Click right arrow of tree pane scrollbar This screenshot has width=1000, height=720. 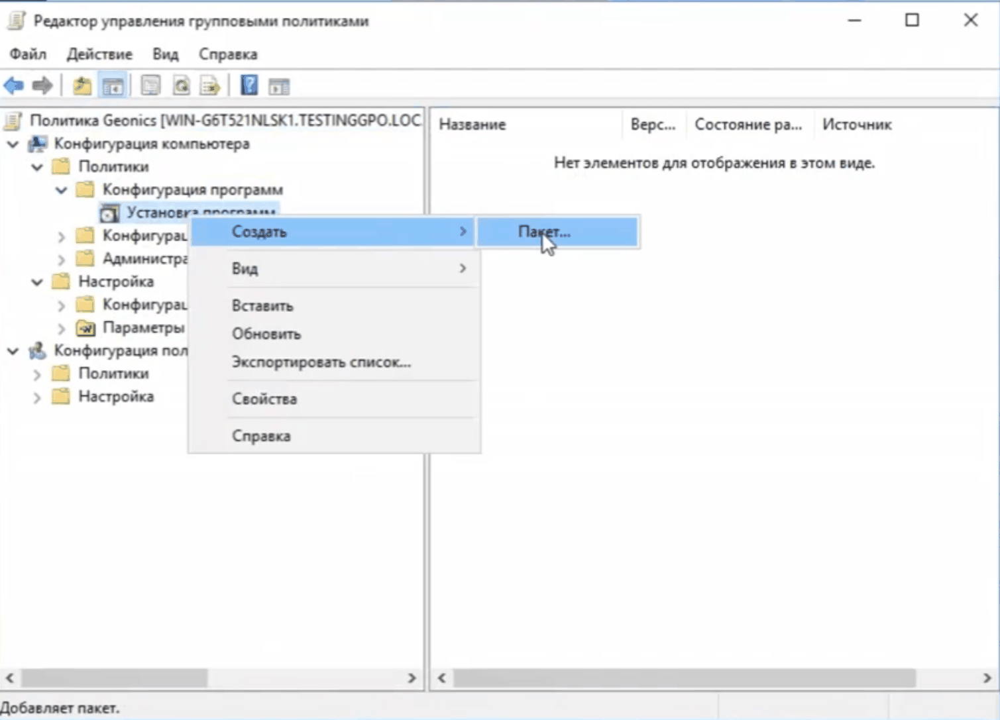pos(412,678)
